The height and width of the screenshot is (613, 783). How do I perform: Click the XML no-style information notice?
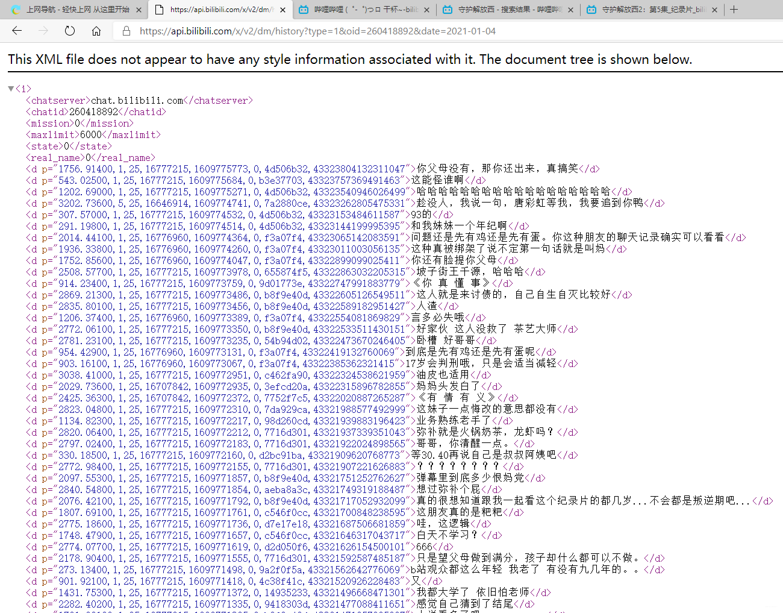coord(350,59)
